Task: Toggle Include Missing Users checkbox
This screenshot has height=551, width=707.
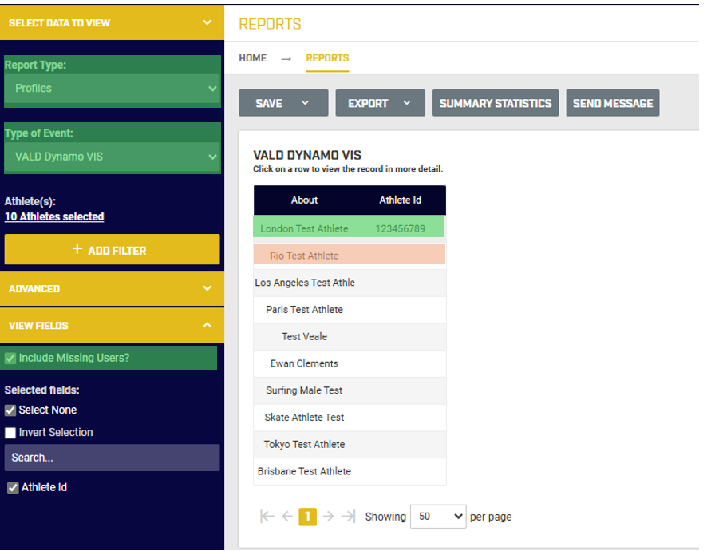Action: [x=10, y=359]
